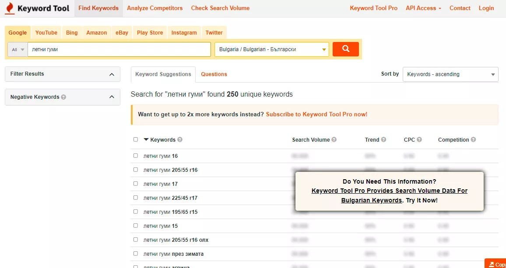
Task: Click help icon beside CPC header
Action: point(419,139)
